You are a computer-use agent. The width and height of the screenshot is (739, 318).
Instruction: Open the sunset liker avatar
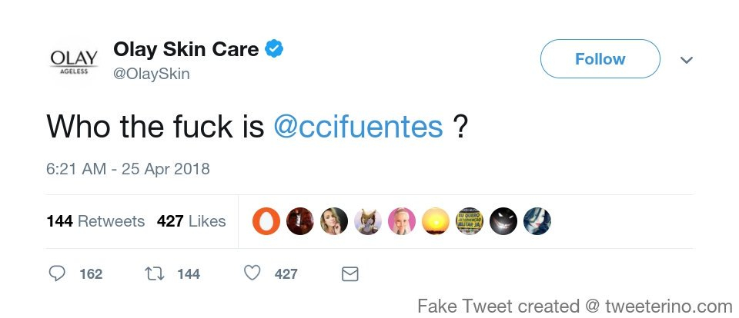pyautogui.click(x=436, y=221)
